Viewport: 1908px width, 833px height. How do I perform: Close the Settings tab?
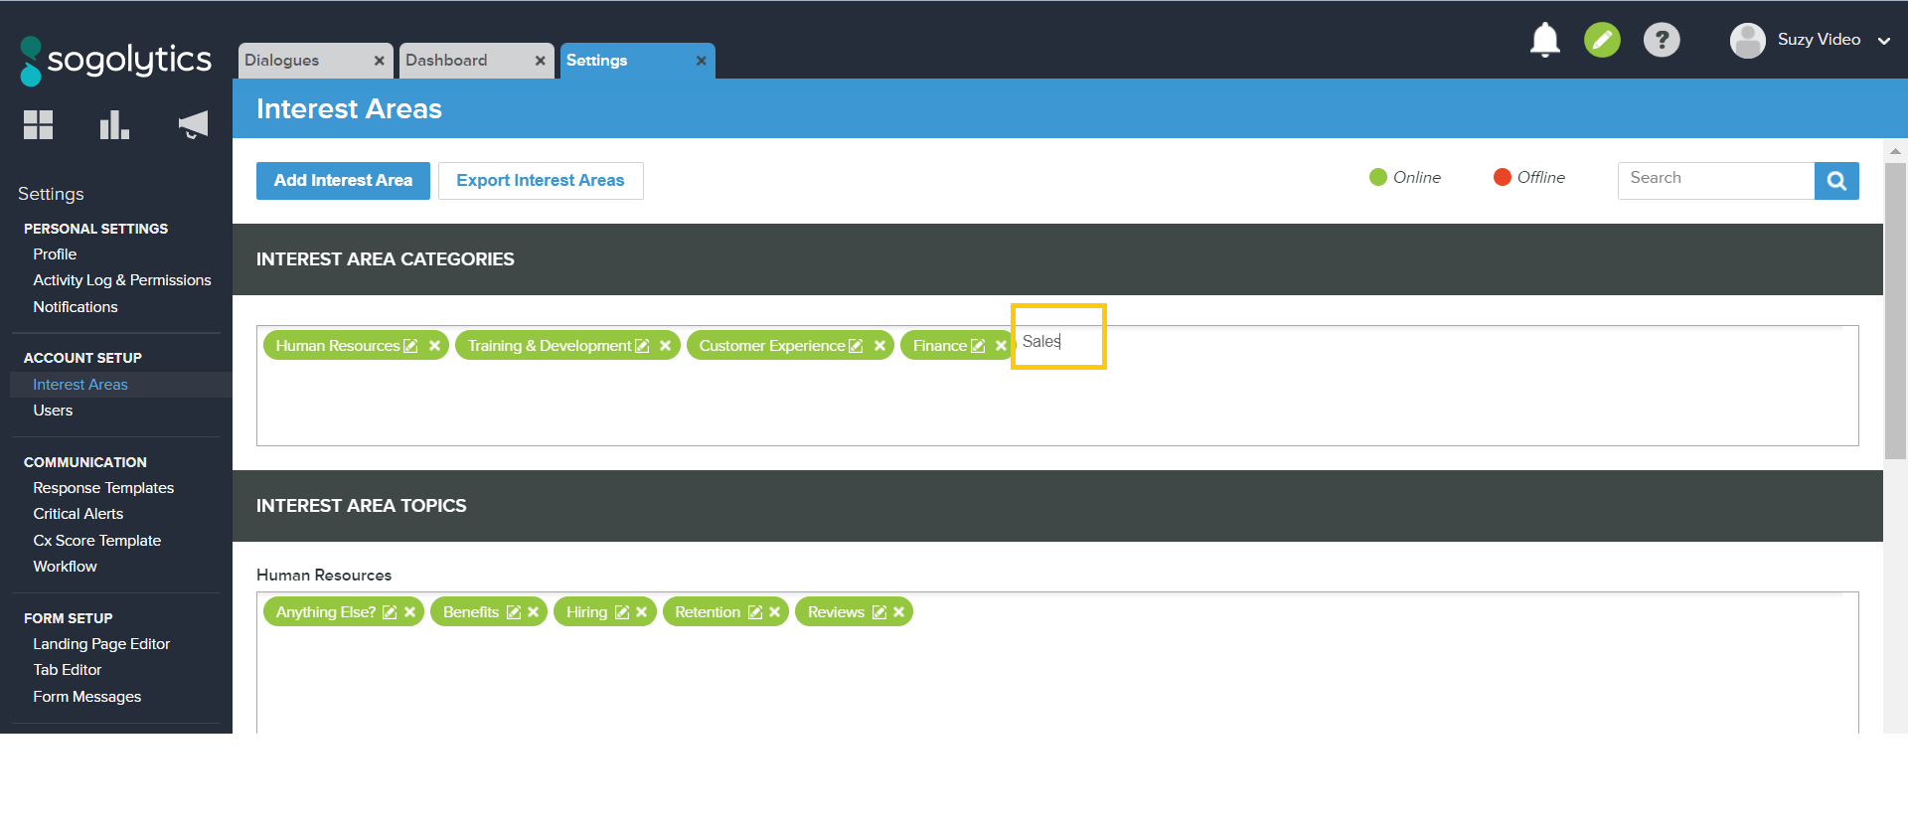[701, 61]
